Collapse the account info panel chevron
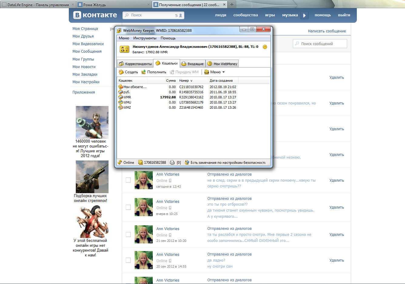 pos(265,47)
